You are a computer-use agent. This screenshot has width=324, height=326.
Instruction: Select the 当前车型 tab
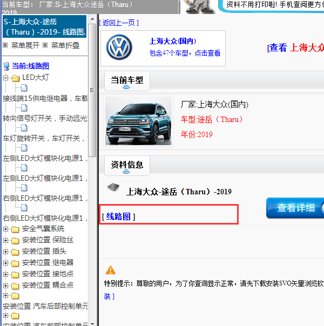tap(127, 81)
